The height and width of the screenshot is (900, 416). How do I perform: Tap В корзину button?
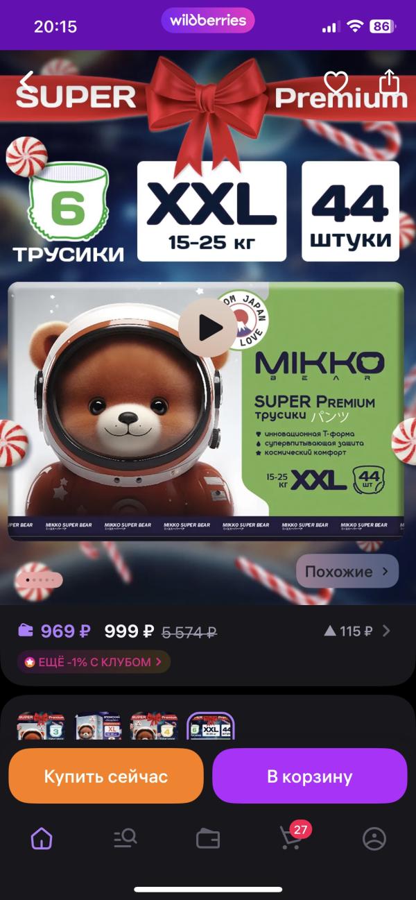tap(309, 776)
